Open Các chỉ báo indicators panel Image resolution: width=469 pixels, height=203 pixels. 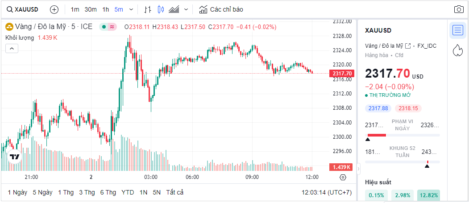coord(221,9)
